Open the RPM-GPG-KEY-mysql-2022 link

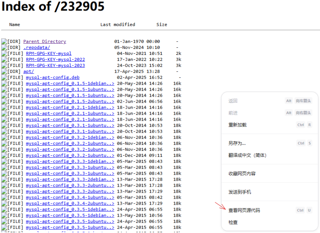pos(55,59)
